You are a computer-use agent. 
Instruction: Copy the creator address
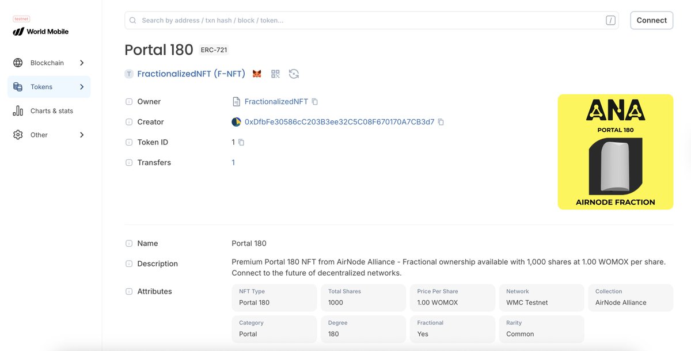[x=441, y=122]
